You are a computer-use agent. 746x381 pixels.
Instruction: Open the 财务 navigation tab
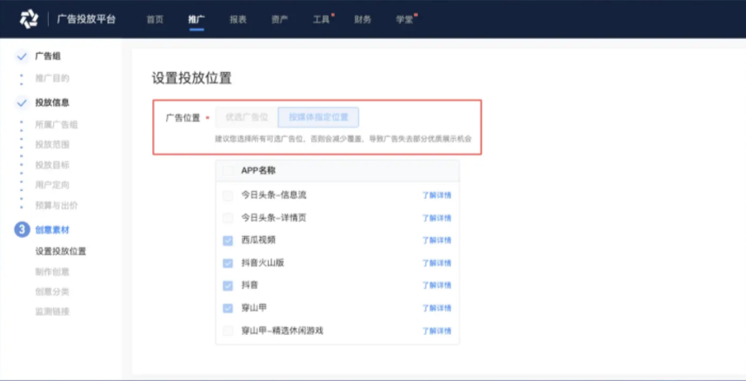point(363,19)
